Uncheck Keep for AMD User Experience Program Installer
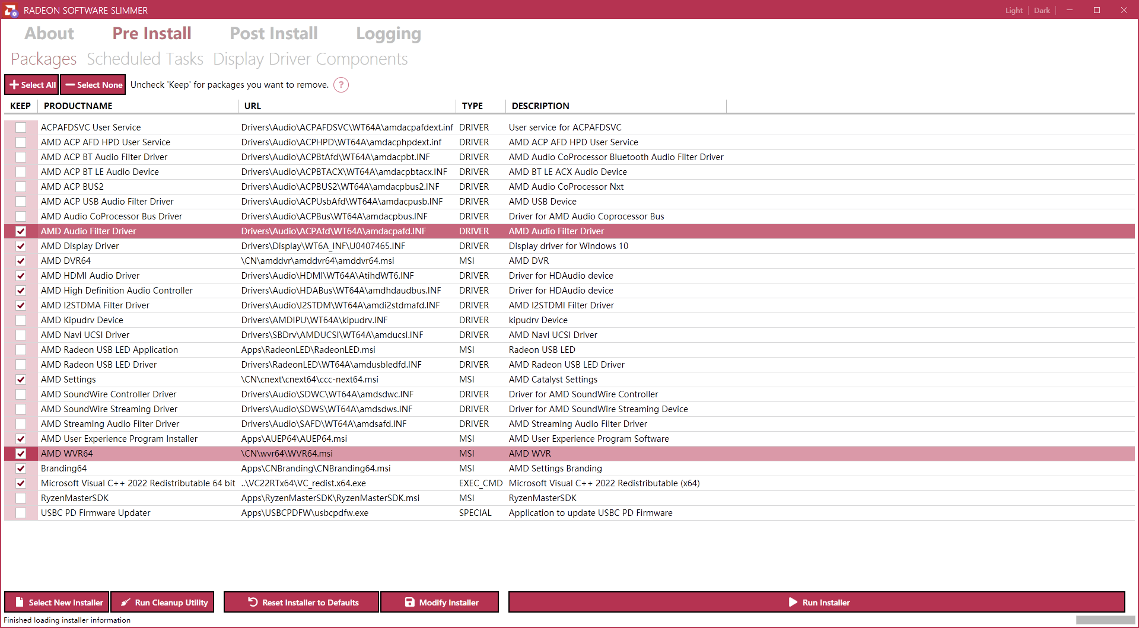 [x=21, y=439]
